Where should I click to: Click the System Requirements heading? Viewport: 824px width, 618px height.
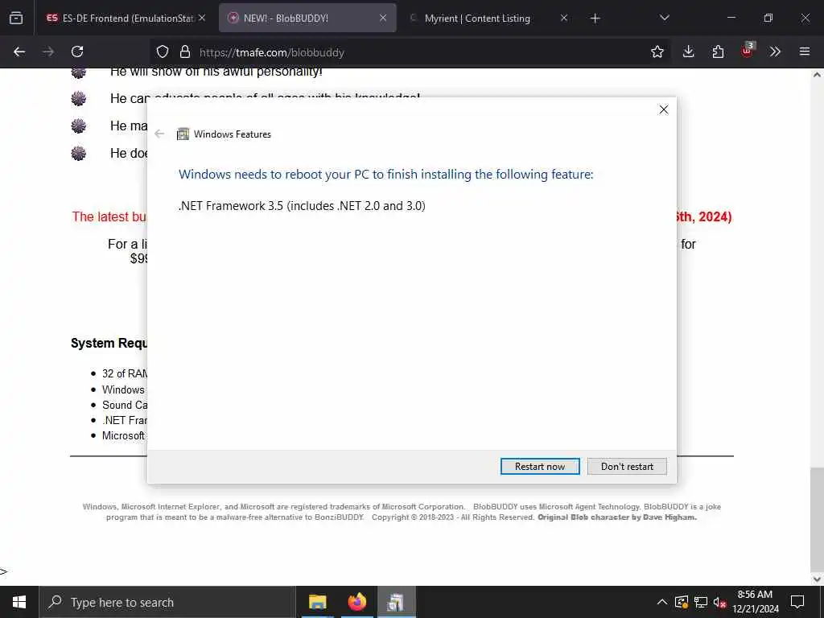coord(109,343)
